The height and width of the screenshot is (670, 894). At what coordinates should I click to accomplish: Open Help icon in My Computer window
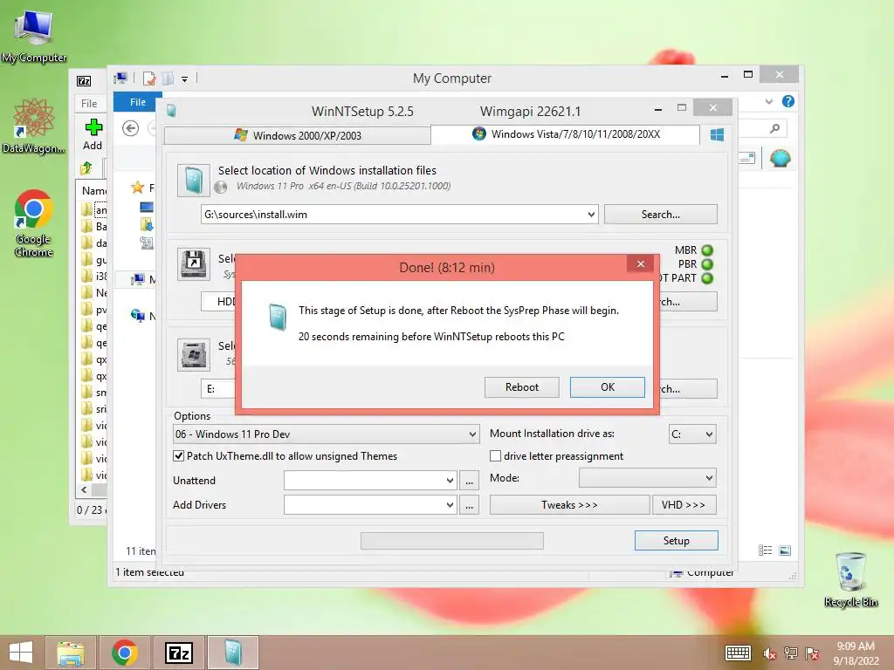[x=788, y=101]
